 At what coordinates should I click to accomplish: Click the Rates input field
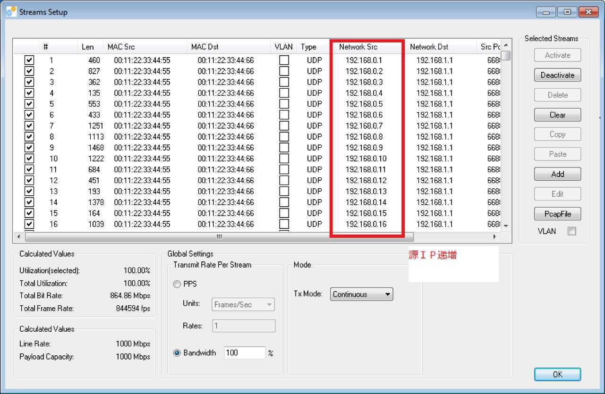pyautogui.click(x=244, y=326)
